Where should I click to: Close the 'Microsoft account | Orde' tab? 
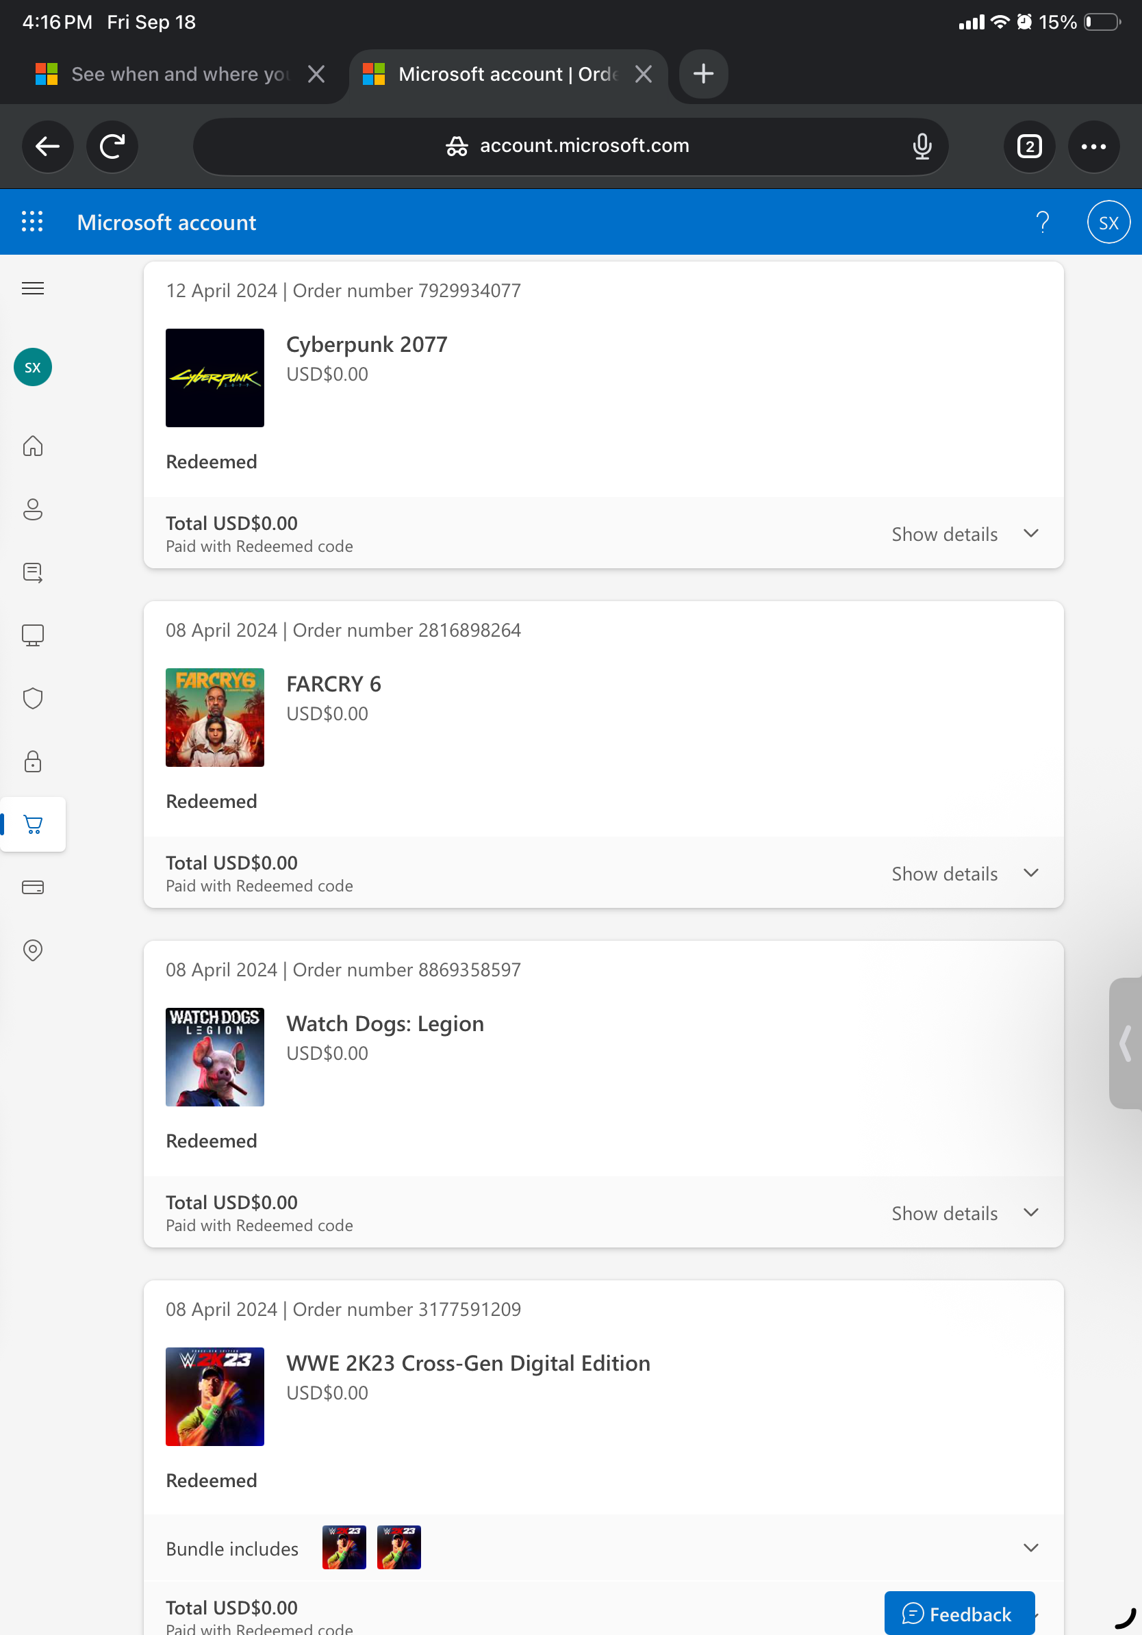[643, 74]
